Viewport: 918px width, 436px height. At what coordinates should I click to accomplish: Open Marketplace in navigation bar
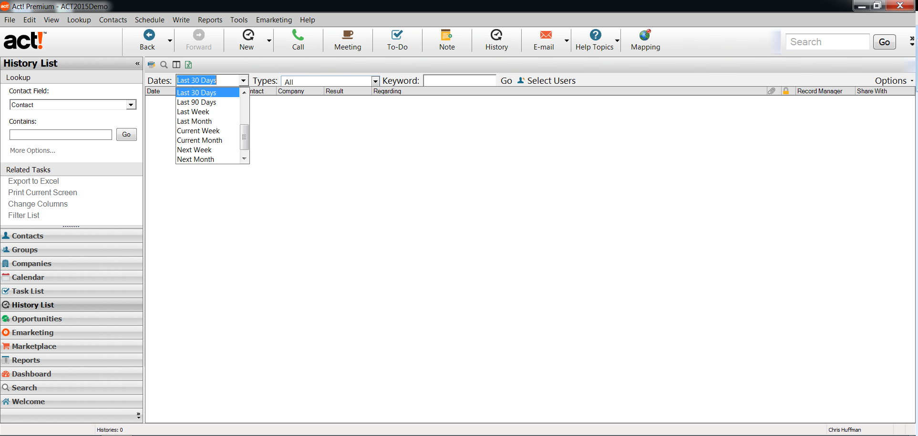pyautogui.click(x=72, y=346)
